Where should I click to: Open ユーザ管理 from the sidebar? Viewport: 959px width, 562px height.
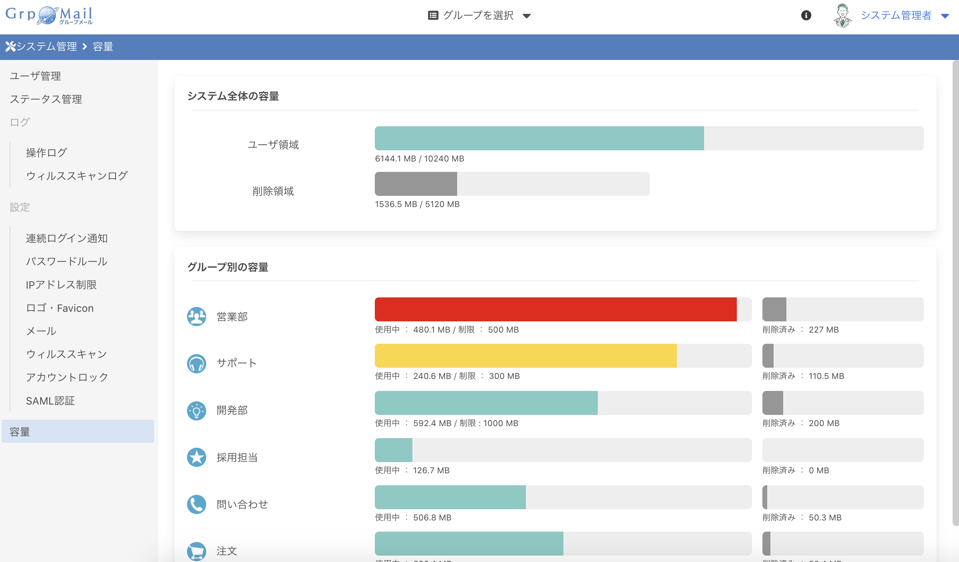(36, 76)
